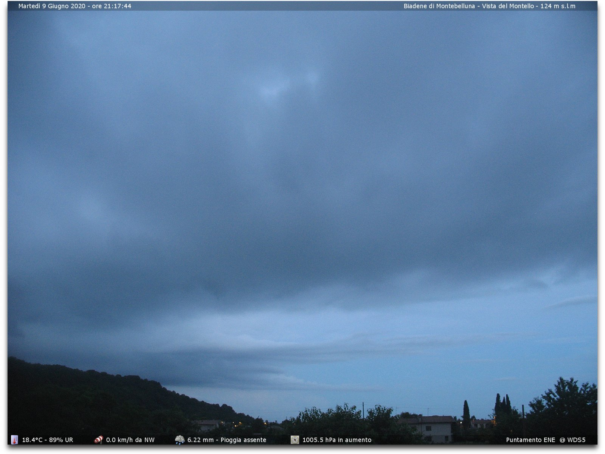
Task: Click the single tall cypress tree
Action: tap(466, 414)
